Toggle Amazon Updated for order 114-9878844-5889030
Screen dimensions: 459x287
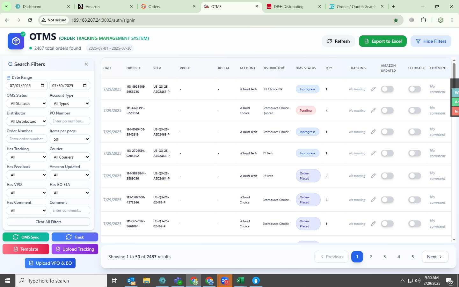pyautogui.click(x=387, y=176)
